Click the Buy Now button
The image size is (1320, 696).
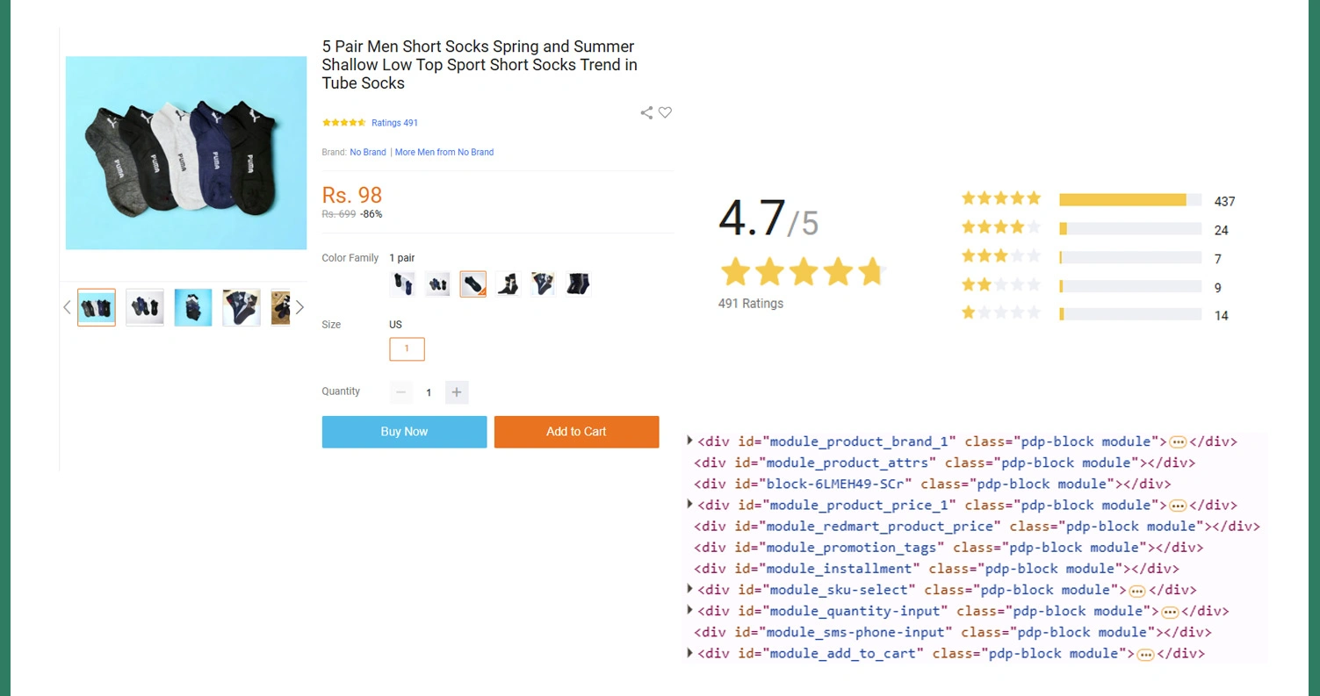click(404, 432)
